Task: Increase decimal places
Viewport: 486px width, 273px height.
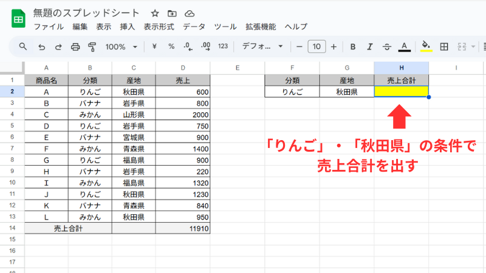Action: [205, 47]
